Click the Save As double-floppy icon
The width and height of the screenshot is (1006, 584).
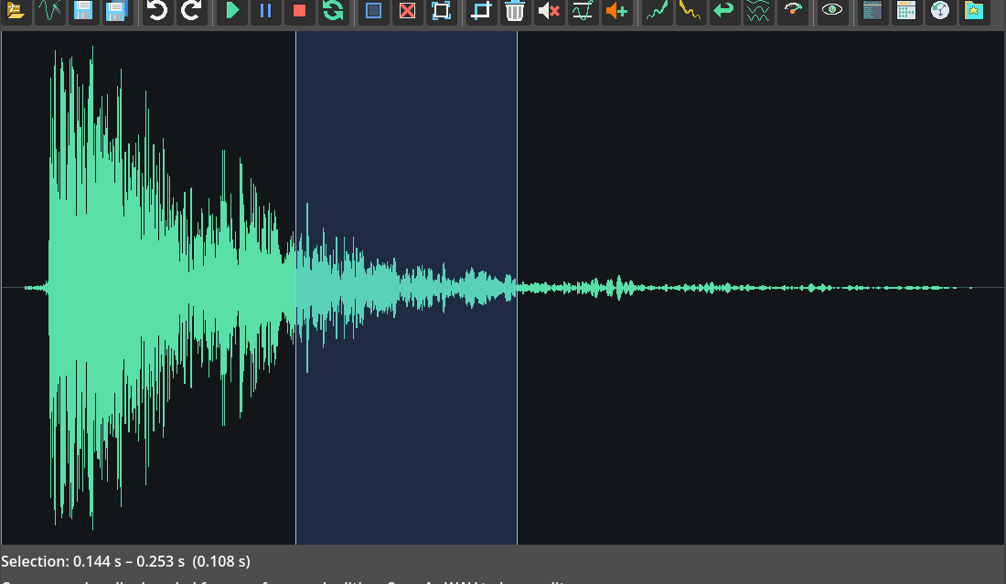tap(117, 10)
